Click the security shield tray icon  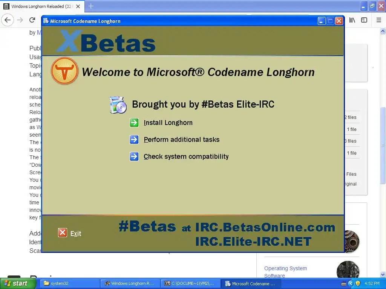tap(358, 283)
